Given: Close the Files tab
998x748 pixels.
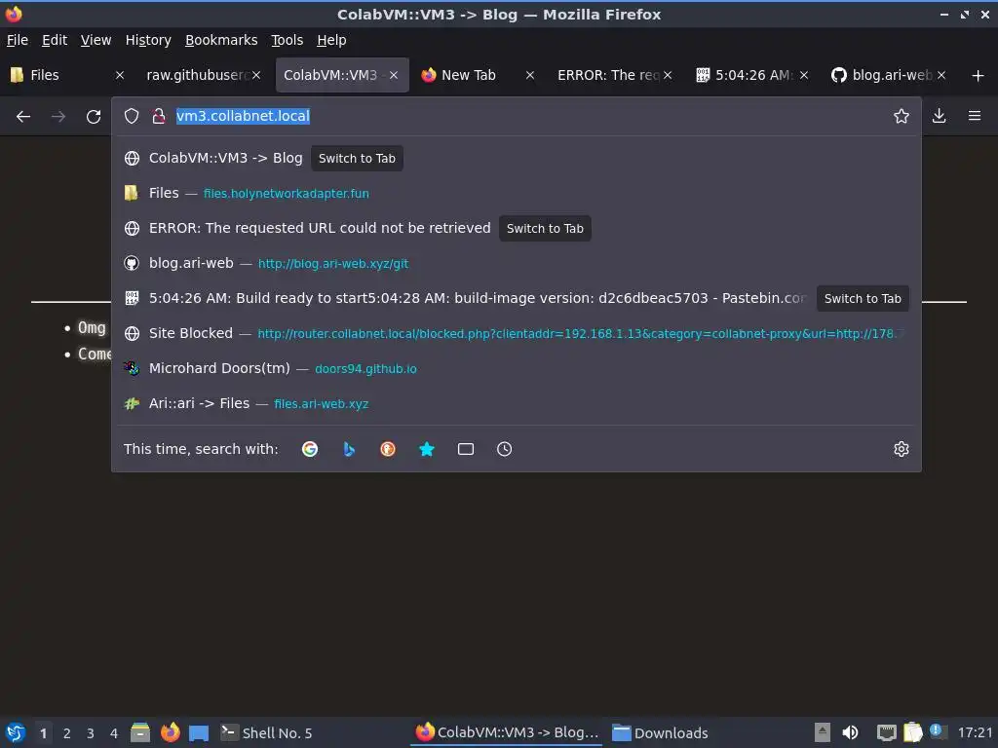Looking at the screenshot, I should 120,75.
